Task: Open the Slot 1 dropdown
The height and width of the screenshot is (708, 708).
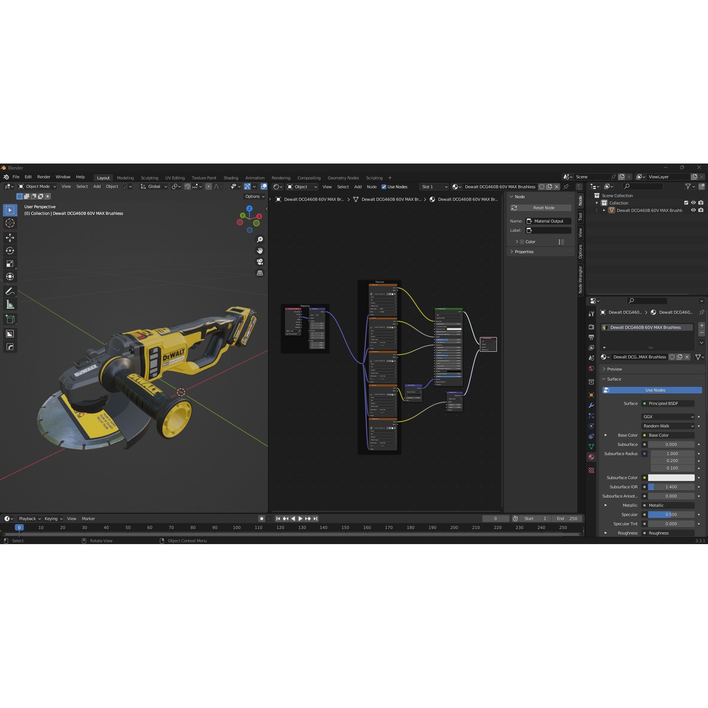Action: (x=434, y=187)
